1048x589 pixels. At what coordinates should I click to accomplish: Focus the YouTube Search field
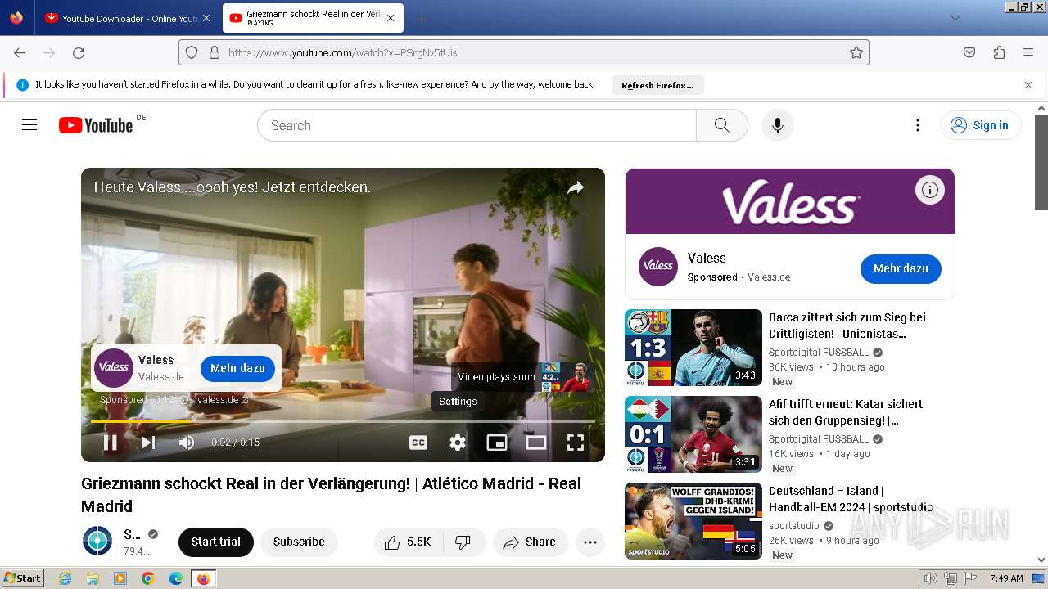point(477,125)
